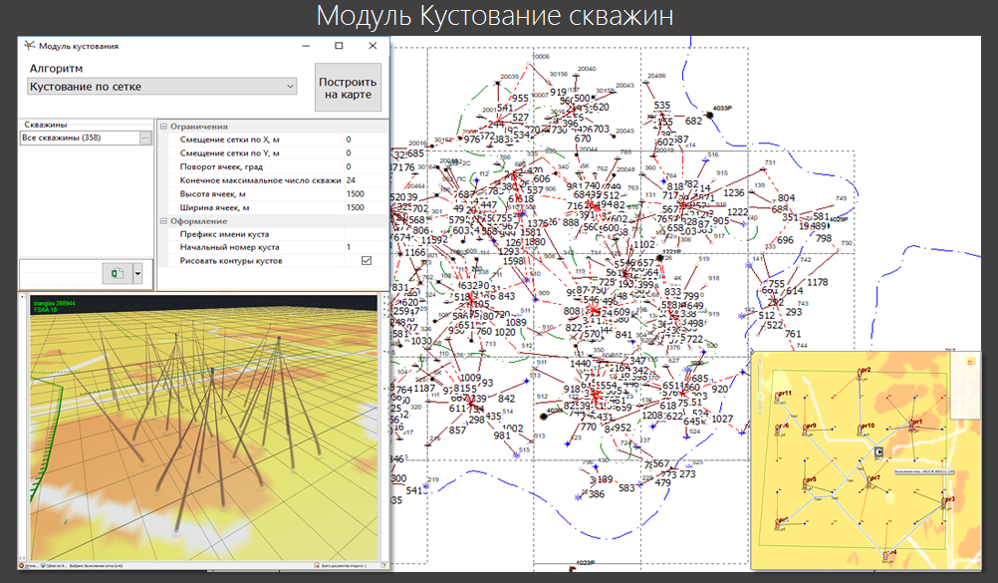Click well label 583 on the map
This screenshot has height=583, width=998.
pos(626,487)
